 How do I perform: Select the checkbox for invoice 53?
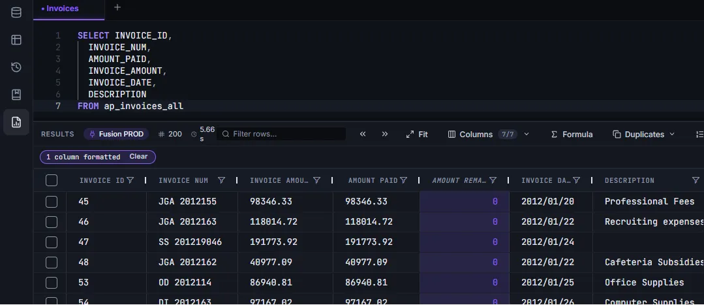click(52, 283)
